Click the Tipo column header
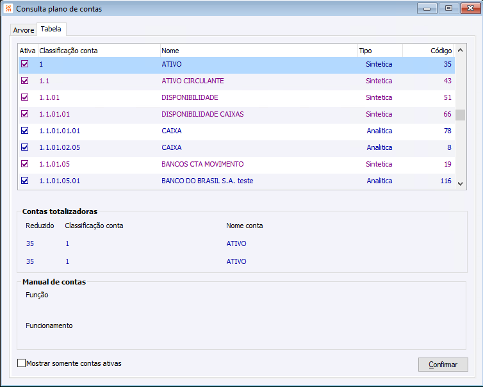483x387 pixels. click(x=380, y=51)
